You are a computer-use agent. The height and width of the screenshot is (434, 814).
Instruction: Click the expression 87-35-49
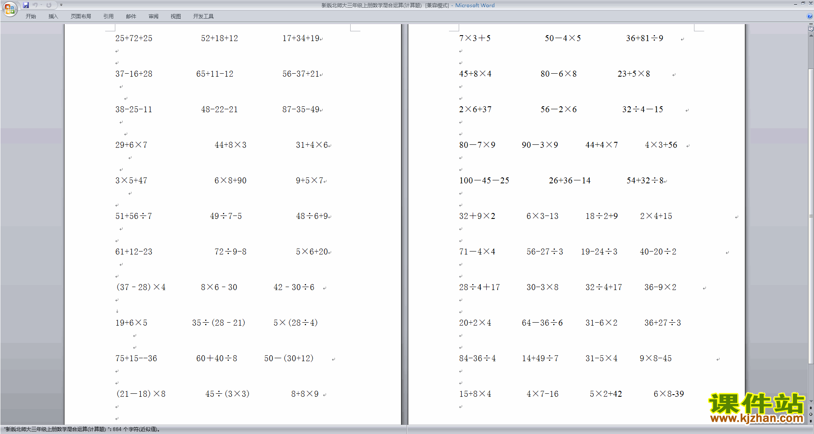point(301,109)
